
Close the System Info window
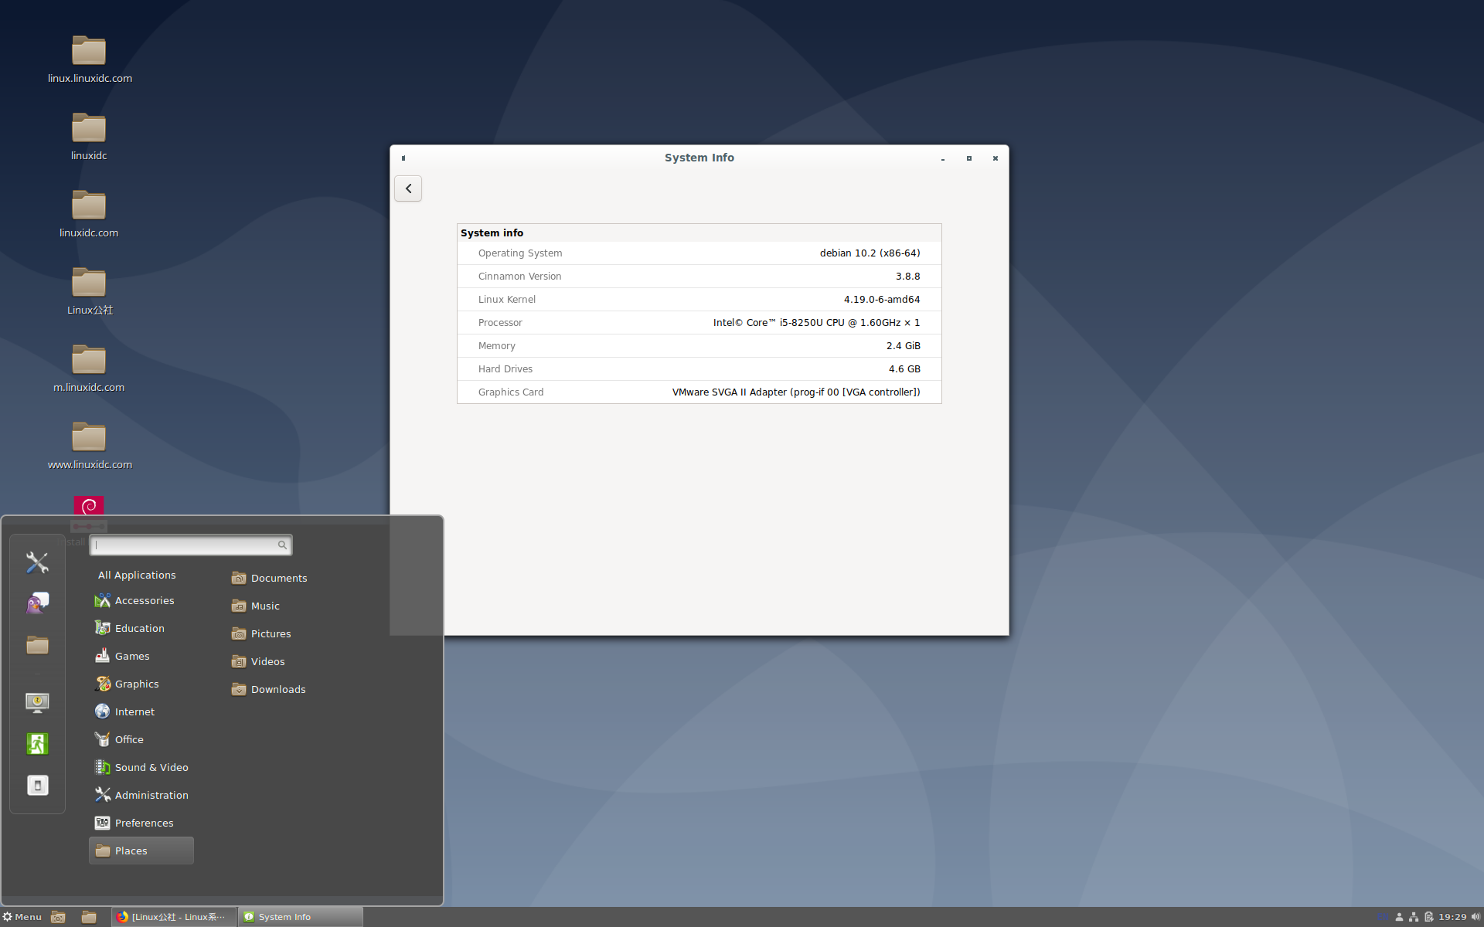996,158
